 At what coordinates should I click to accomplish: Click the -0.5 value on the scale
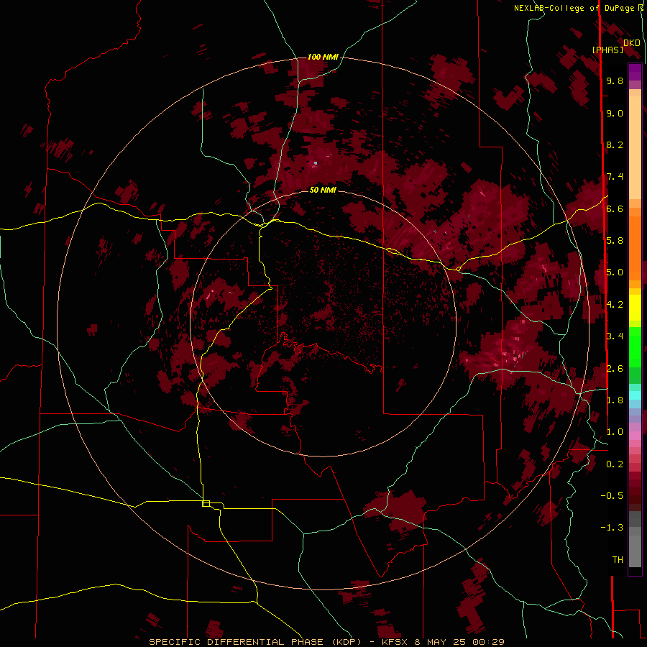click(612, 496)
